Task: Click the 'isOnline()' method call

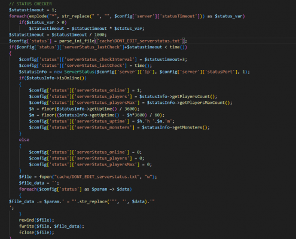Action: point(72,78)
